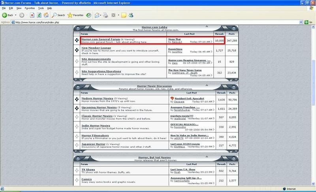
Task: Click the page icon in address bar
Action: click(x=13, y=23)
